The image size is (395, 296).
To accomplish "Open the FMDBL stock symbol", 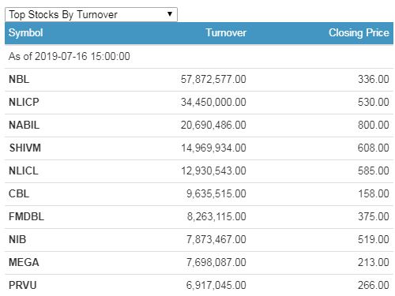I will [26, 216].
